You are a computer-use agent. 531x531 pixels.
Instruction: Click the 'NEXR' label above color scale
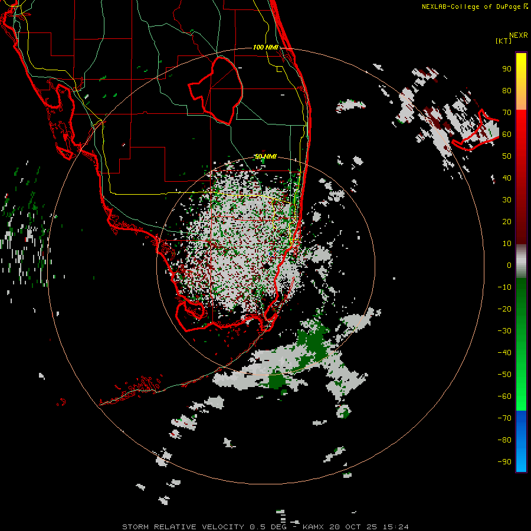click(519, 35)
